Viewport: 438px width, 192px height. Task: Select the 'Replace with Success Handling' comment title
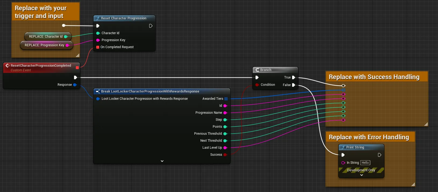[x=374, y=77]
